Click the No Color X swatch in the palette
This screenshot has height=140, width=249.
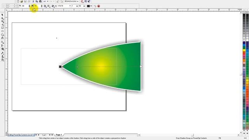(244, 12)
